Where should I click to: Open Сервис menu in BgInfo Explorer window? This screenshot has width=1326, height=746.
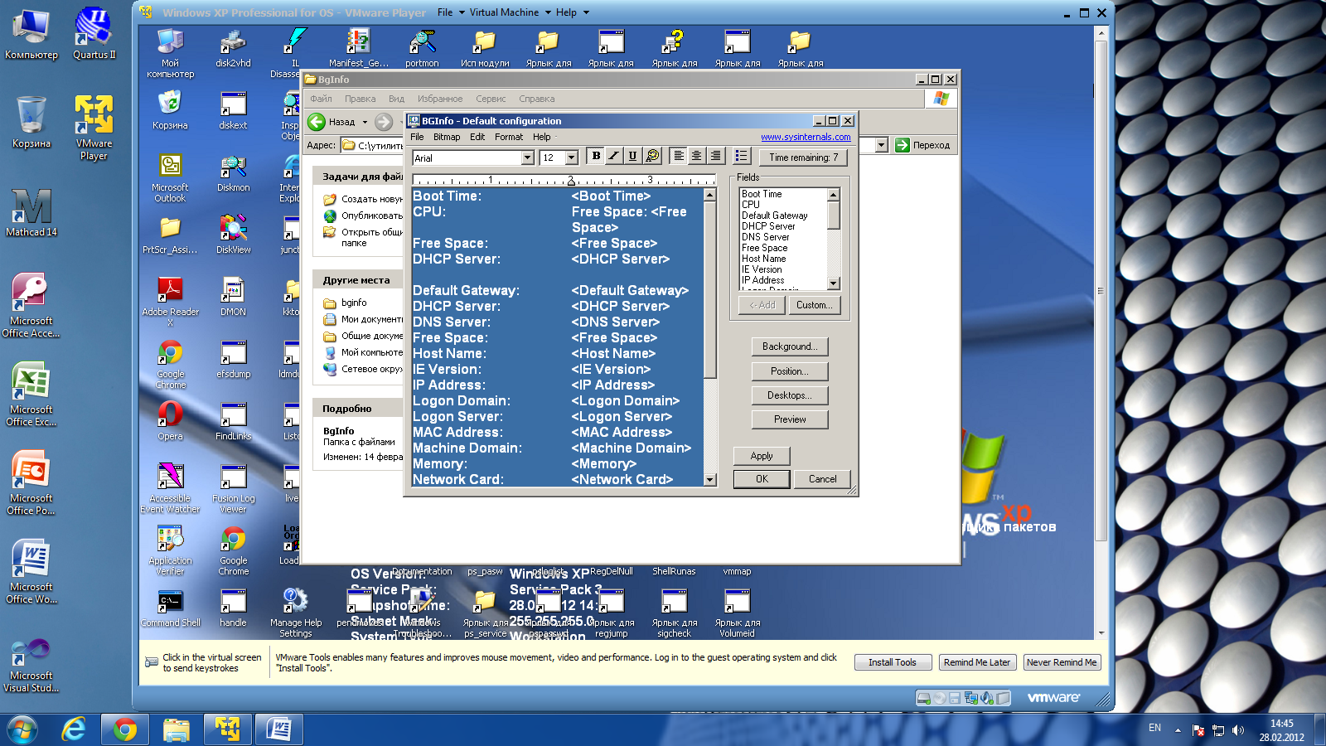tap(491, 99)
